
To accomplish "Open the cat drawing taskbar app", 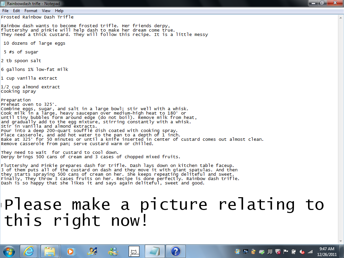I will [x=134, y=251].
